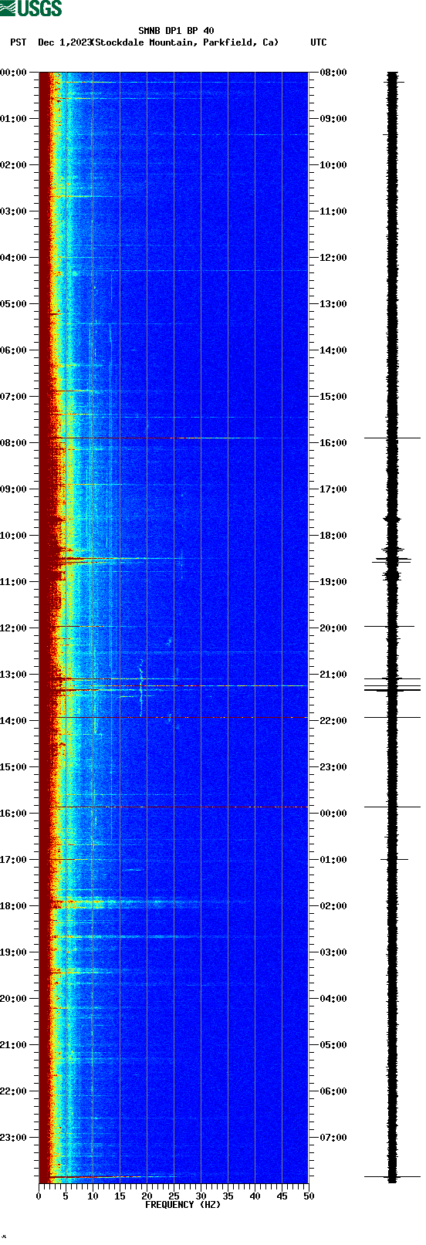
Task: Click the 'FREQUENCY (HZ)' axis label
Action: pyautogui.click(x=183, y=1205)
